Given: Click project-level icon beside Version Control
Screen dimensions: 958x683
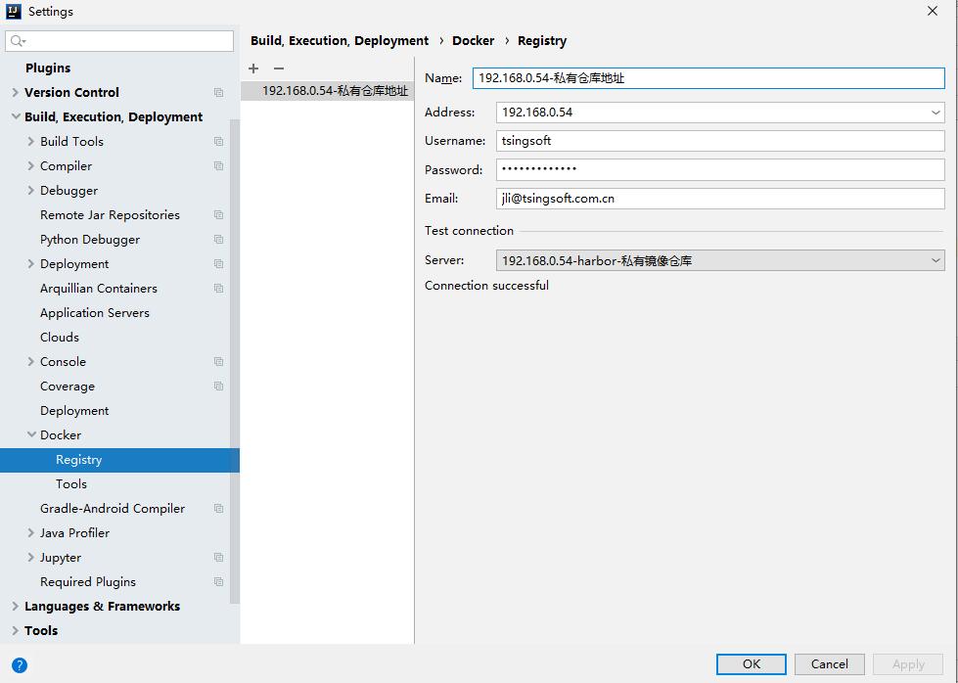Looking at the screenshot, I should [x=218, y=93].
